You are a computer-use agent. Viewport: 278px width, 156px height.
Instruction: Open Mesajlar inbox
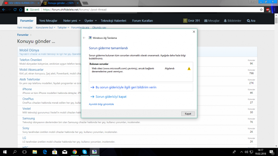pyautogui.click(x=212, y=21)
